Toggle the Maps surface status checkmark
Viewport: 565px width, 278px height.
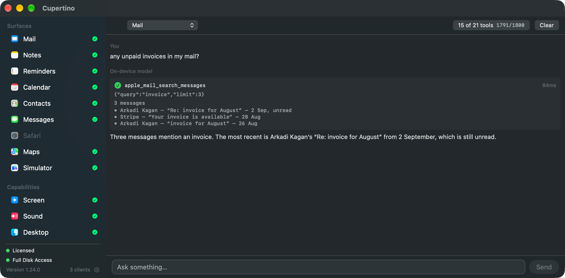95,152
